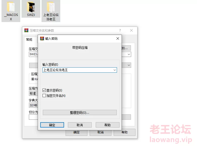
Task: Select the _MACOSX folder icon
Action: 11,11
